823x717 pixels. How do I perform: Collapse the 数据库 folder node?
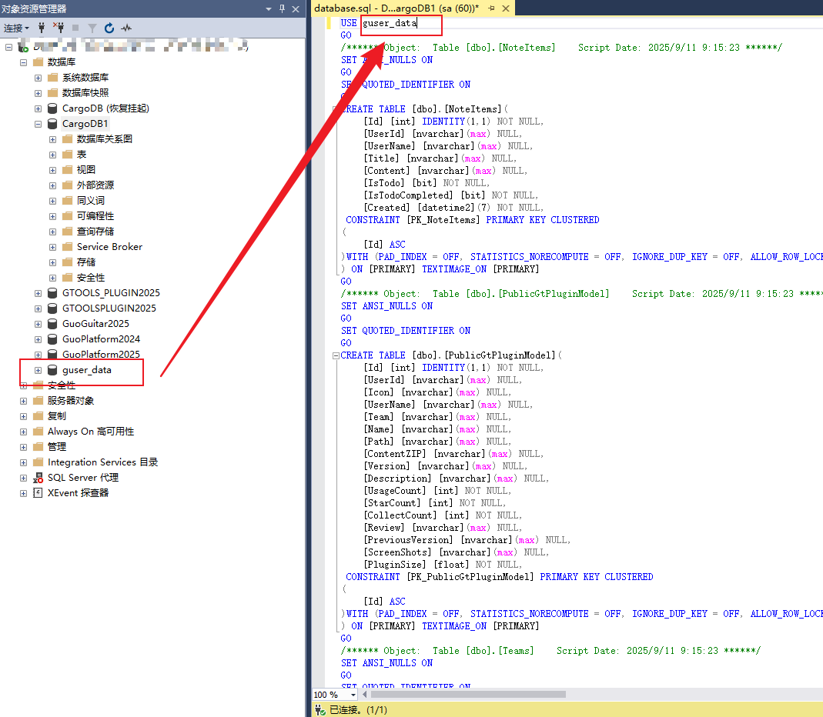[x=23, y=62]
